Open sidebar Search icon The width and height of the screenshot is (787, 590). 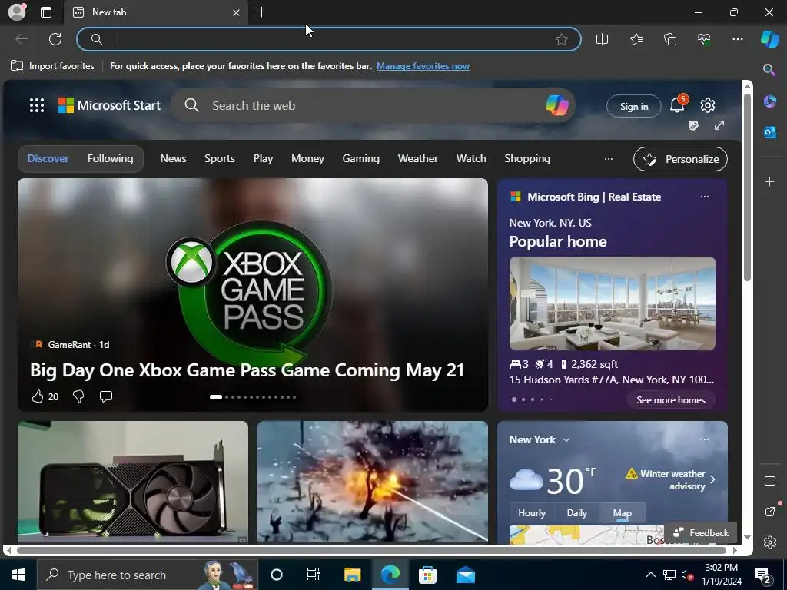point(769,70)
